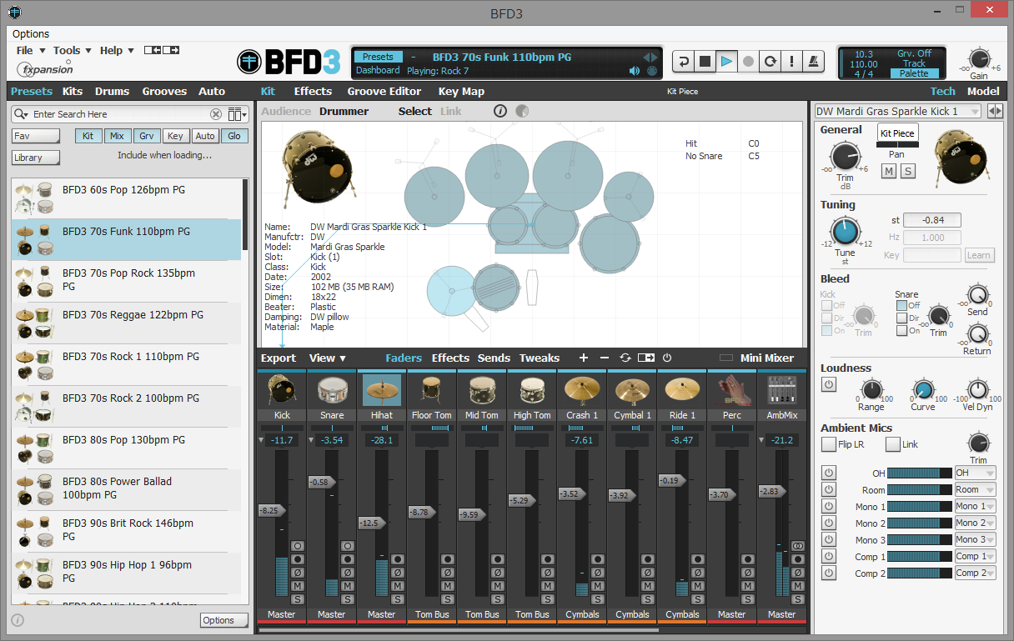
Task: Select the Snare channel drum image
Action: pyautogui.click(x=332, y=389)
